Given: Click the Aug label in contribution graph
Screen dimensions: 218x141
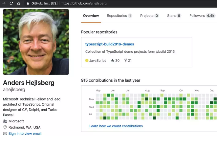Looking at the screenshot, I should [x=147, y=90].
